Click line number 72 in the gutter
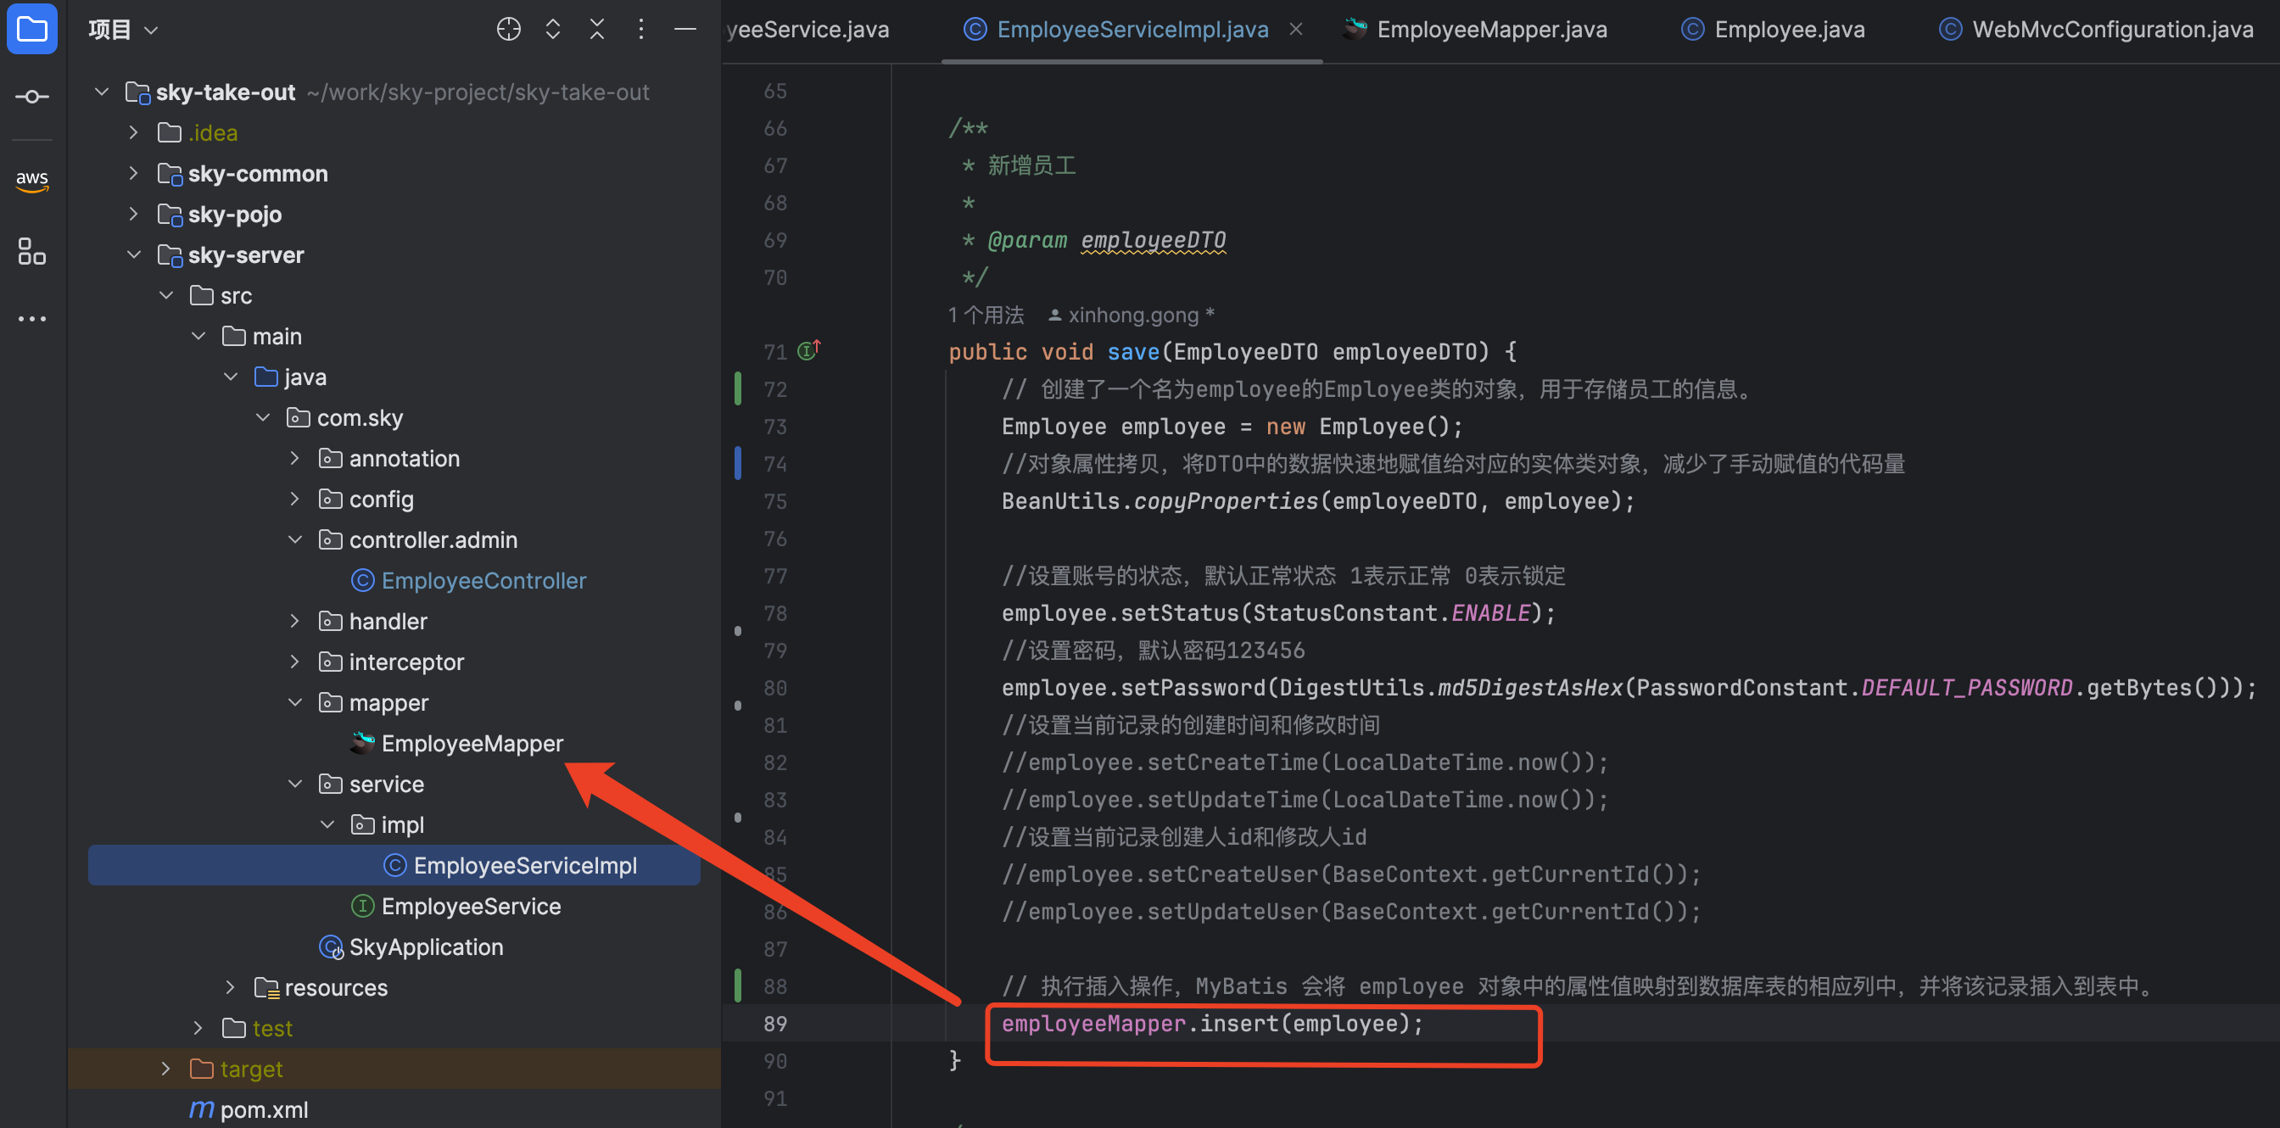This screenshot has height=1128, width=2280. (x=775, y=389)
